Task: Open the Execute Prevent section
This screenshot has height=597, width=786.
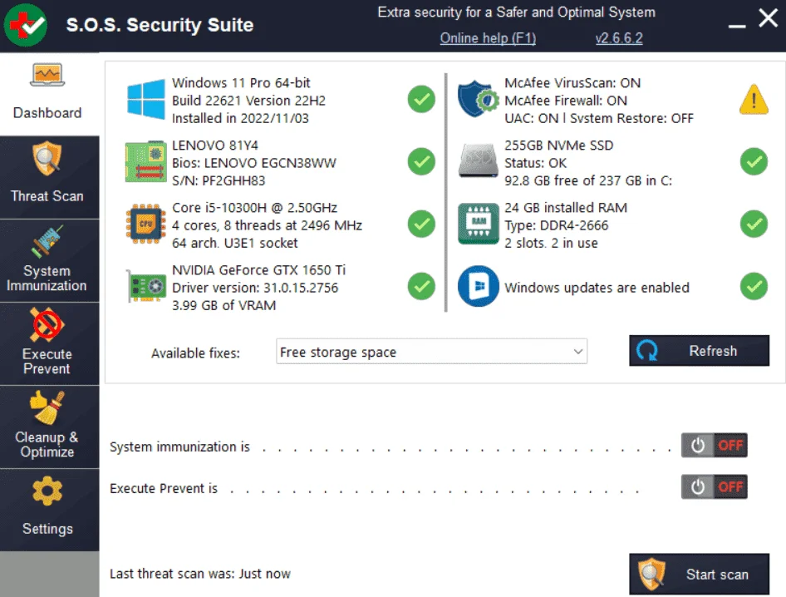Action: pyautogui.click(x=49, y=343)
